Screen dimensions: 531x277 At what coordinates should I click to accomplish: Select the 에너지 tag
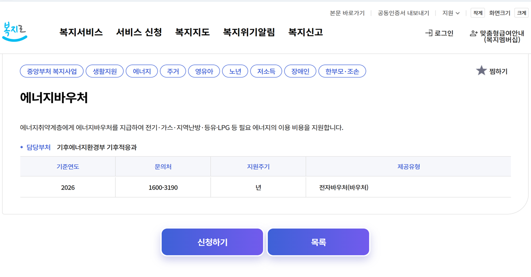click(x=142, y=71)
